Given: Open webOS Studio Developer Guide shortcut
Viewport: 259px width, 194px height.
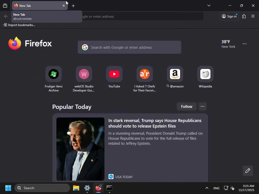Looking at the screenshot, I should pyautogui.click(x=84, y=79).
